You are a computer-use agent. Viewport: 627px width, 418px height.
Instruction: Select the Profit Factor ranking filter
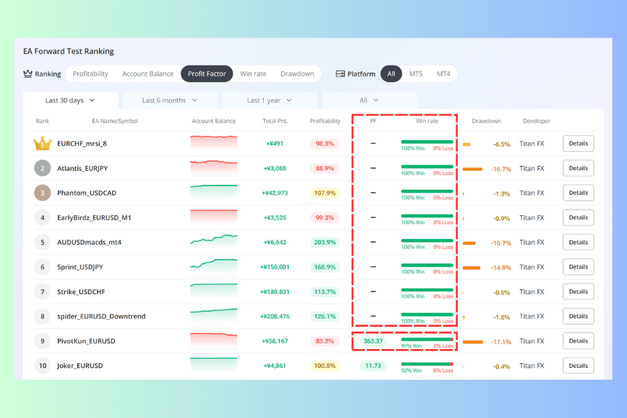point(207,74)
